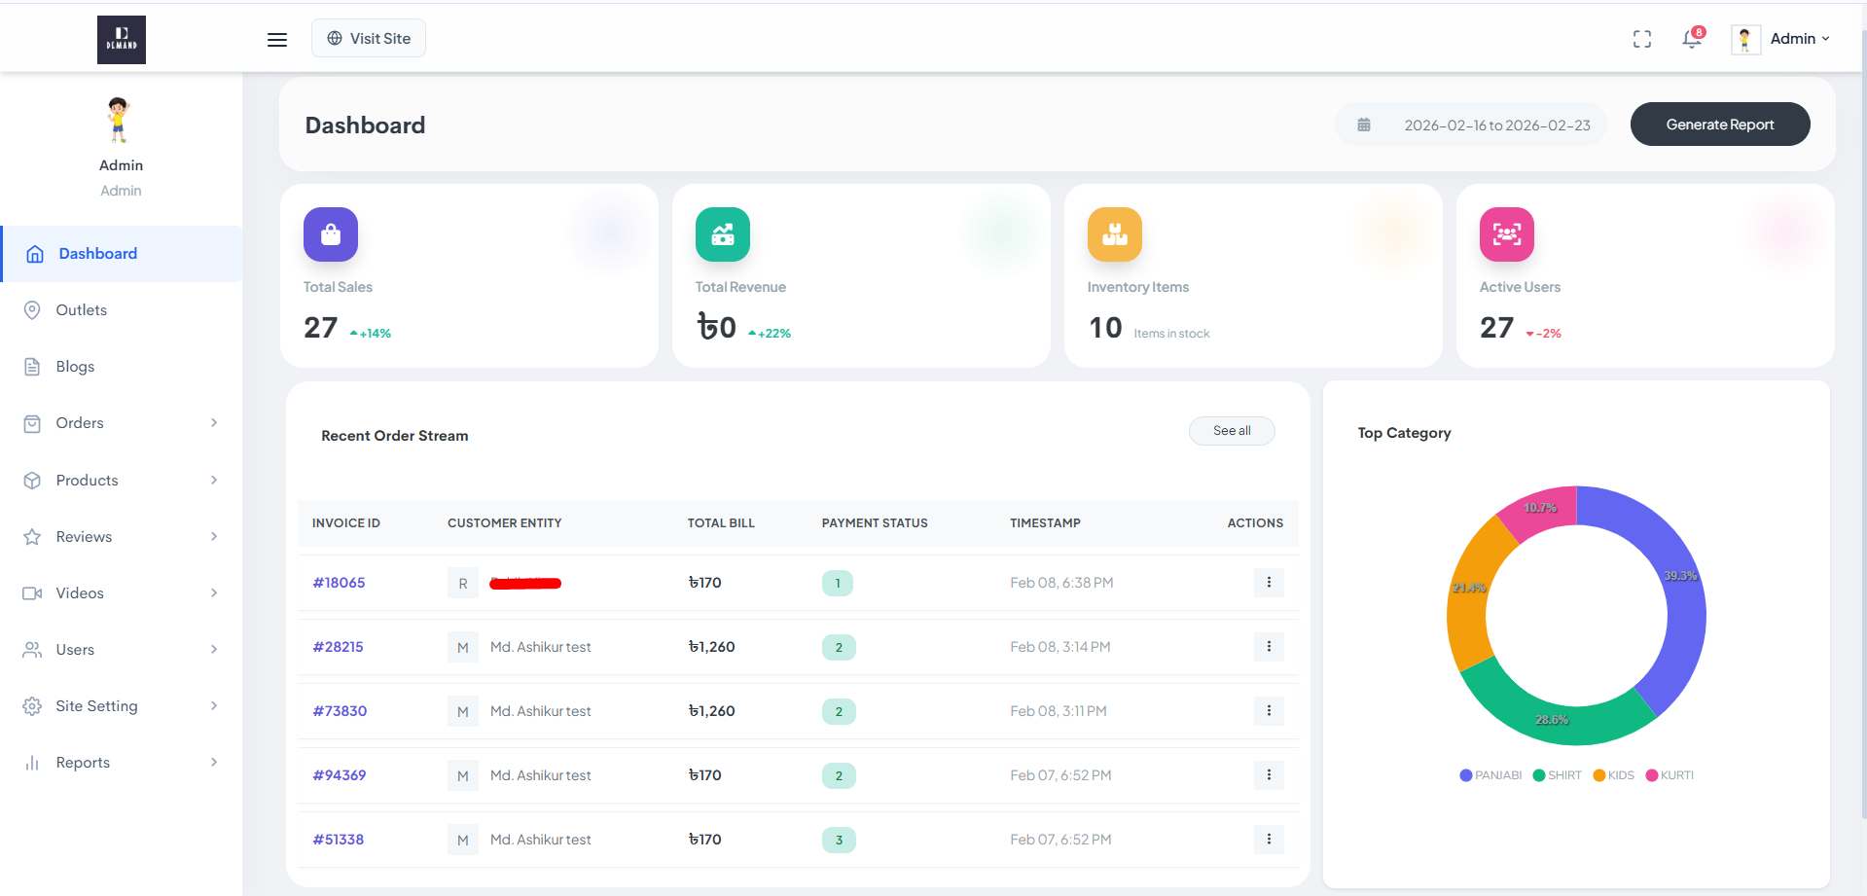Click the Total Revenue green icon

723,234
